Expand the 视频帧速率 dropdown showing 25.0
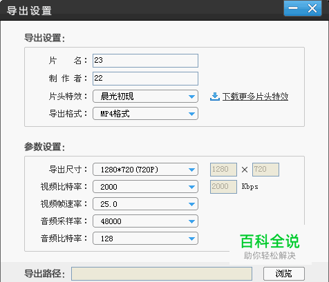329x282 pixels. coord(145,204)
